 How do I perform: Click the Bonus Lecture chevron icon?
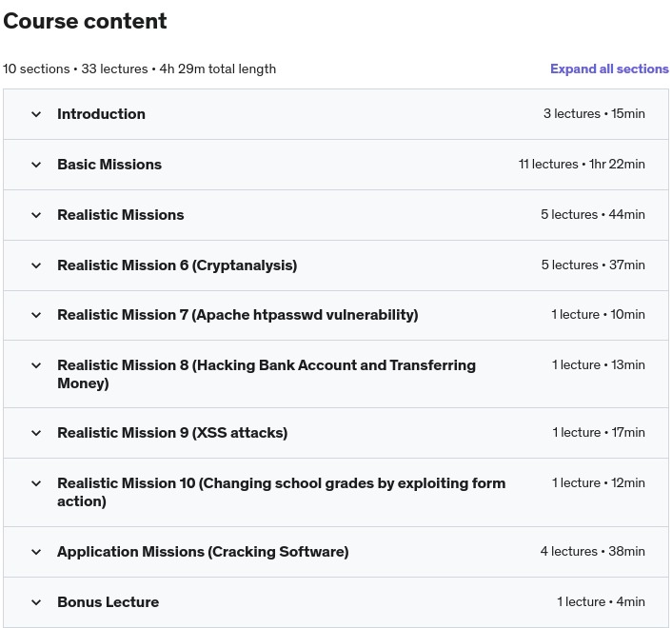[36, 602]
